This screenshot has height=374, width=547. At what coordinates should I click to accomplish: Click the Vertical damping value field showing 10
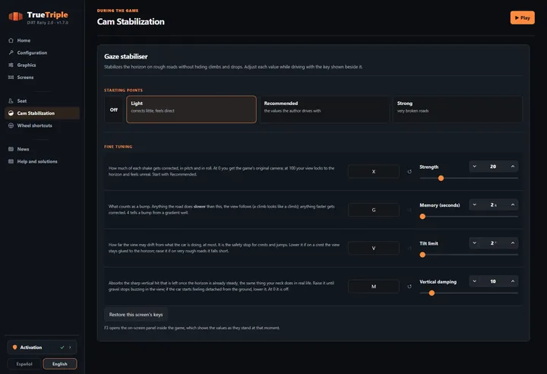click(493, 281)
